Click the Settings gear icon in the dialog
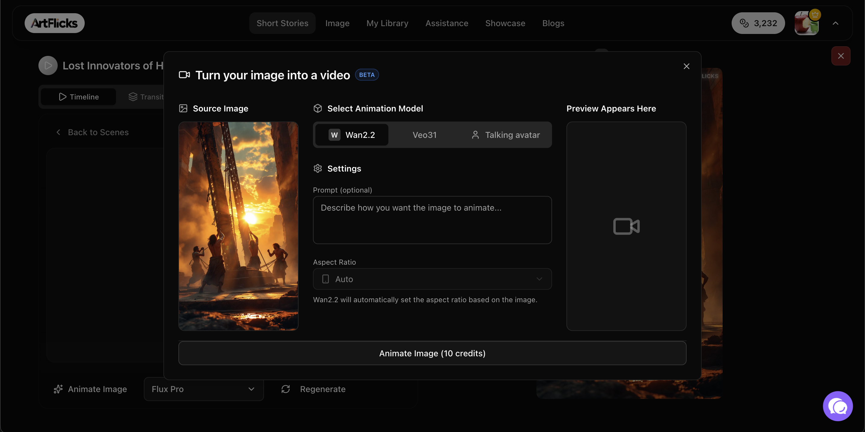This screenshot has height=432, width=865. tap(318, 168)
